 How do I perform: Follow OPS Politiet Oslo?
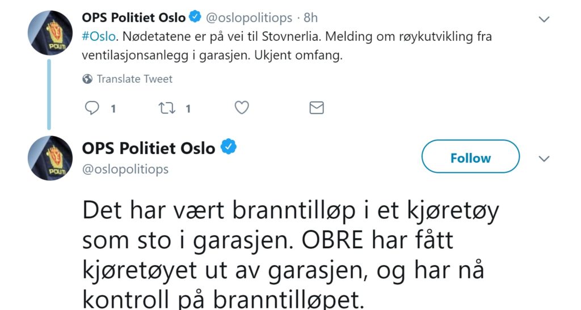(x=470, y=158)
